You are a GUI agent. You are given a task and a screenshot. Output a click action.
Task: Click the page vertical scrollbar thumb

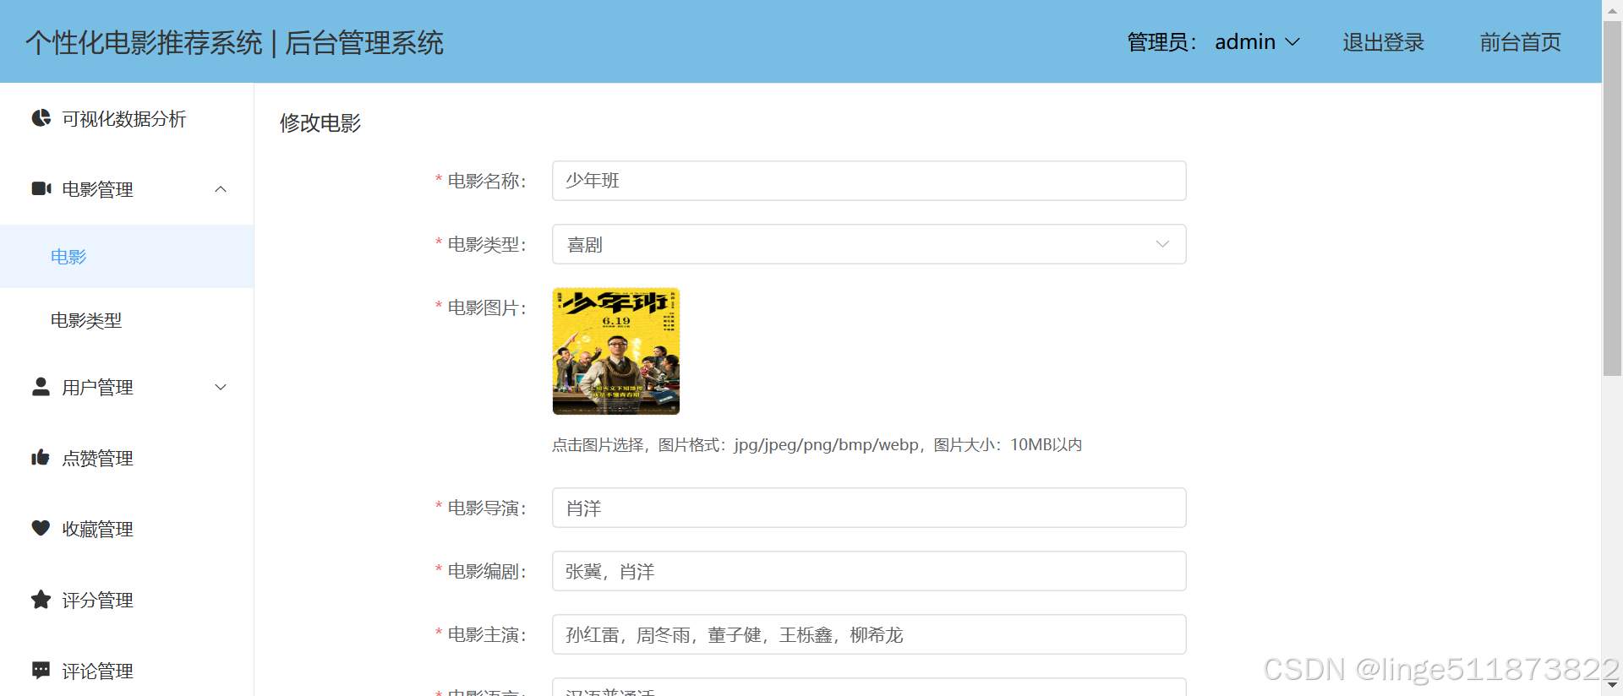coord(1612,198)
